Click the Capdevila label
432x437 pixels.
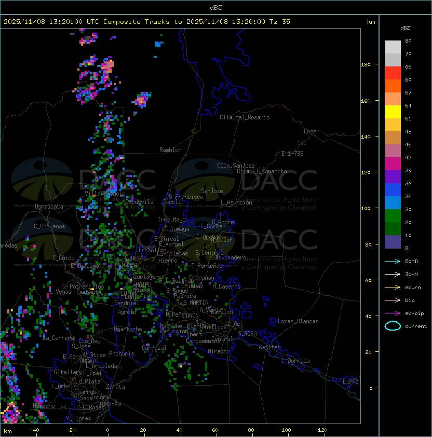140,202
